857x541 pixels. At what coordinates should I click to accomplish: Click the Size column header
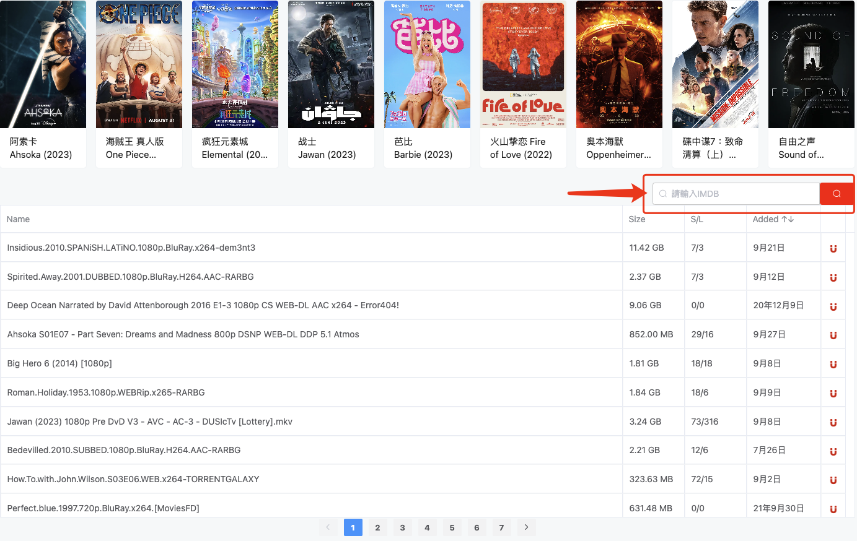click(636, 219)
